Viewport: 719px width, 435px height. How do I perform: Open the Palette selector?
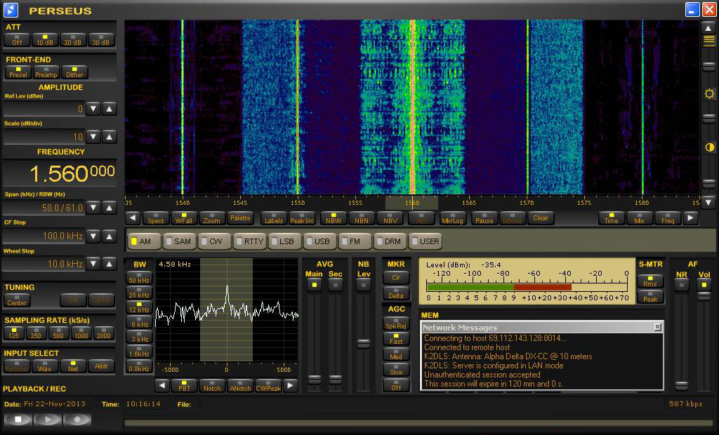[x=240, y=218]
